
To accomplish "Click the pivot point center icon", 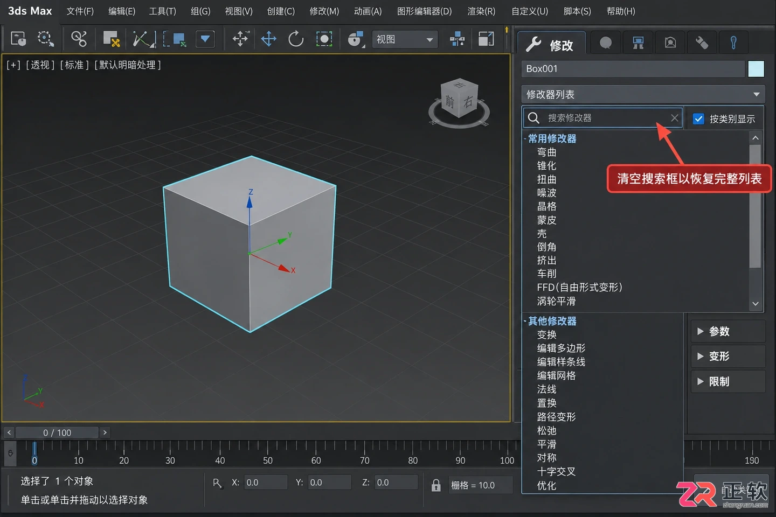I will click(458, 39).
